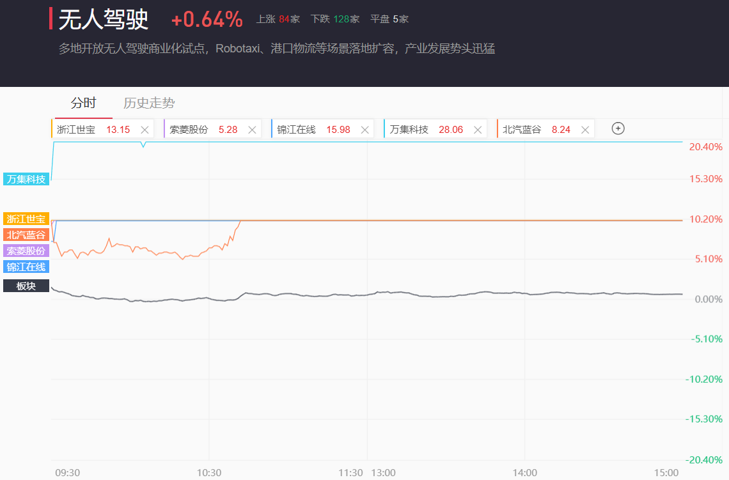Toggle 浙江世宝 legend label on chart
Screen dimensions: 729x480
click(x=26, y=219)
